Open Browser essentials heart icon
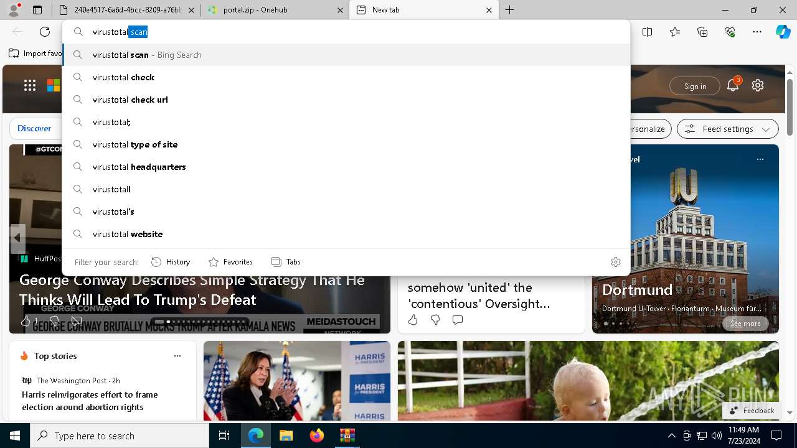 click(730, 32)
